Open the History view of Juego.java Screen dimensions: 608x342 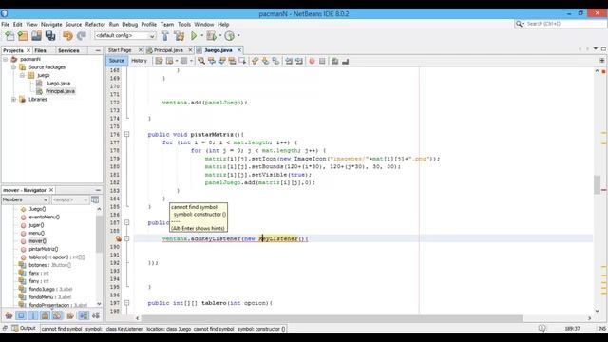click(x=139, y=61)
